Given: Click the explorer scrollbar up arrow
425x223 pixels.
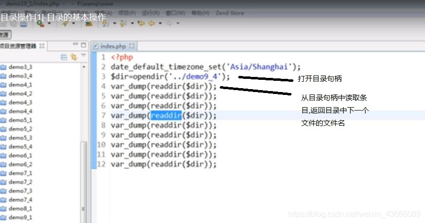Looking at the screenshot, I should click(x=84, y=67).
